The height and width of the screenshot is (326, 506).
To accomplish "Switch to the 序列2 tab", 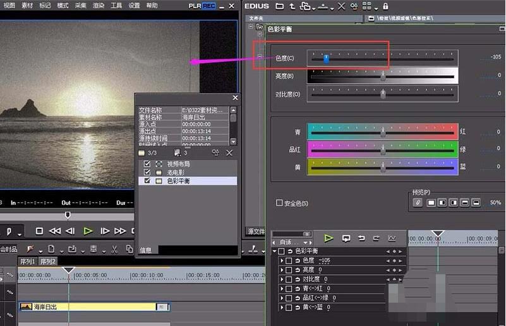I will [48, 261].
